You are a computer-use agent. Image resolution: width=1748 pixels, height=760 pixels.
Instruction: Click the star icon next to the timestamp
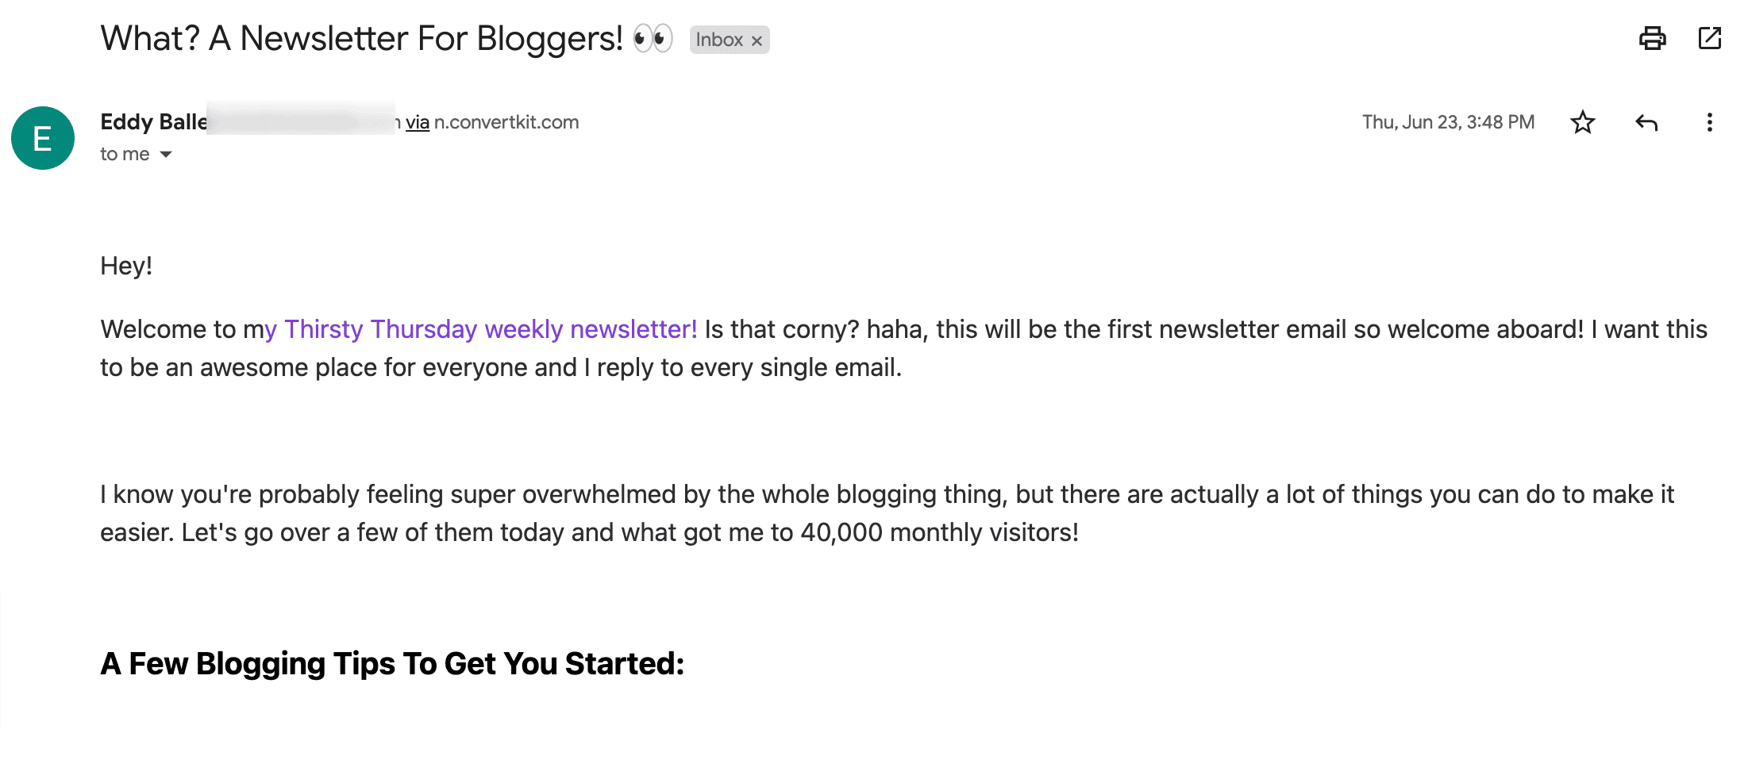[1582, 122]
